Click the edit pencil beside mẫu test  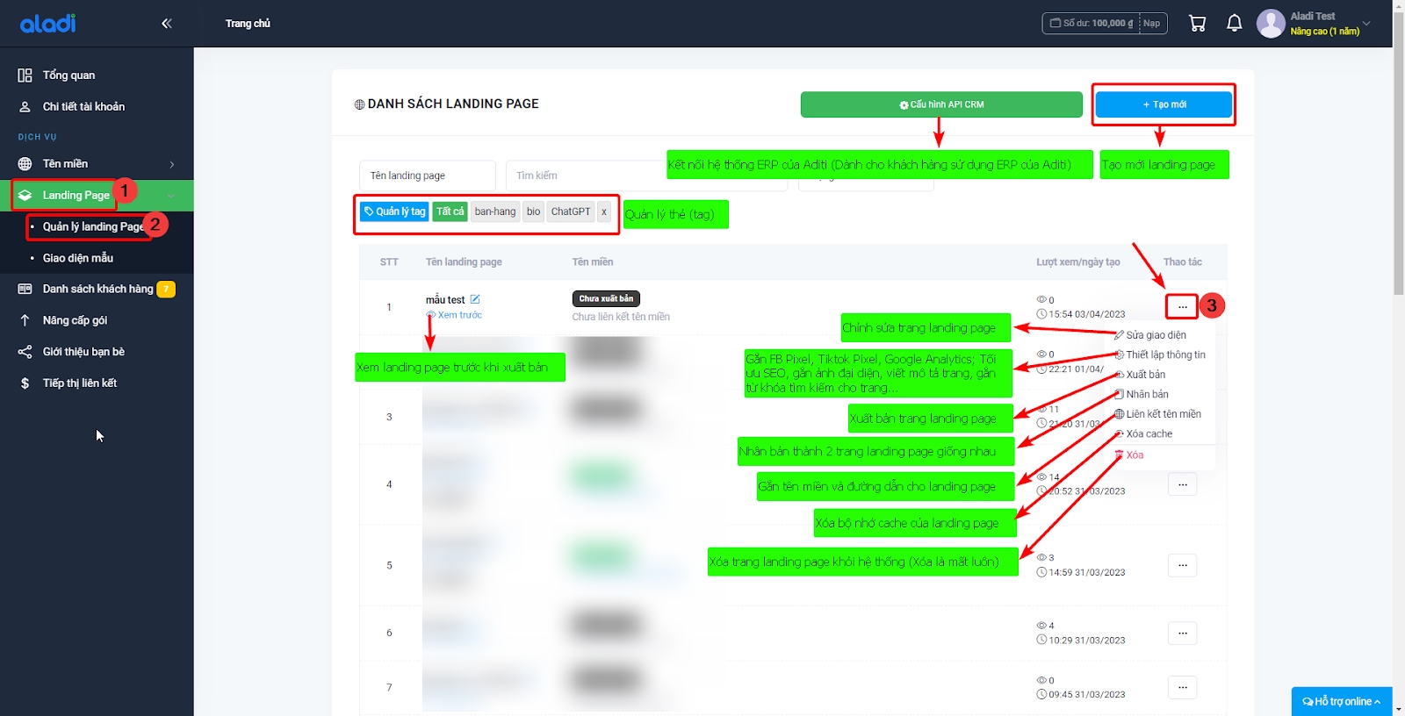click(x=475, y=299)
